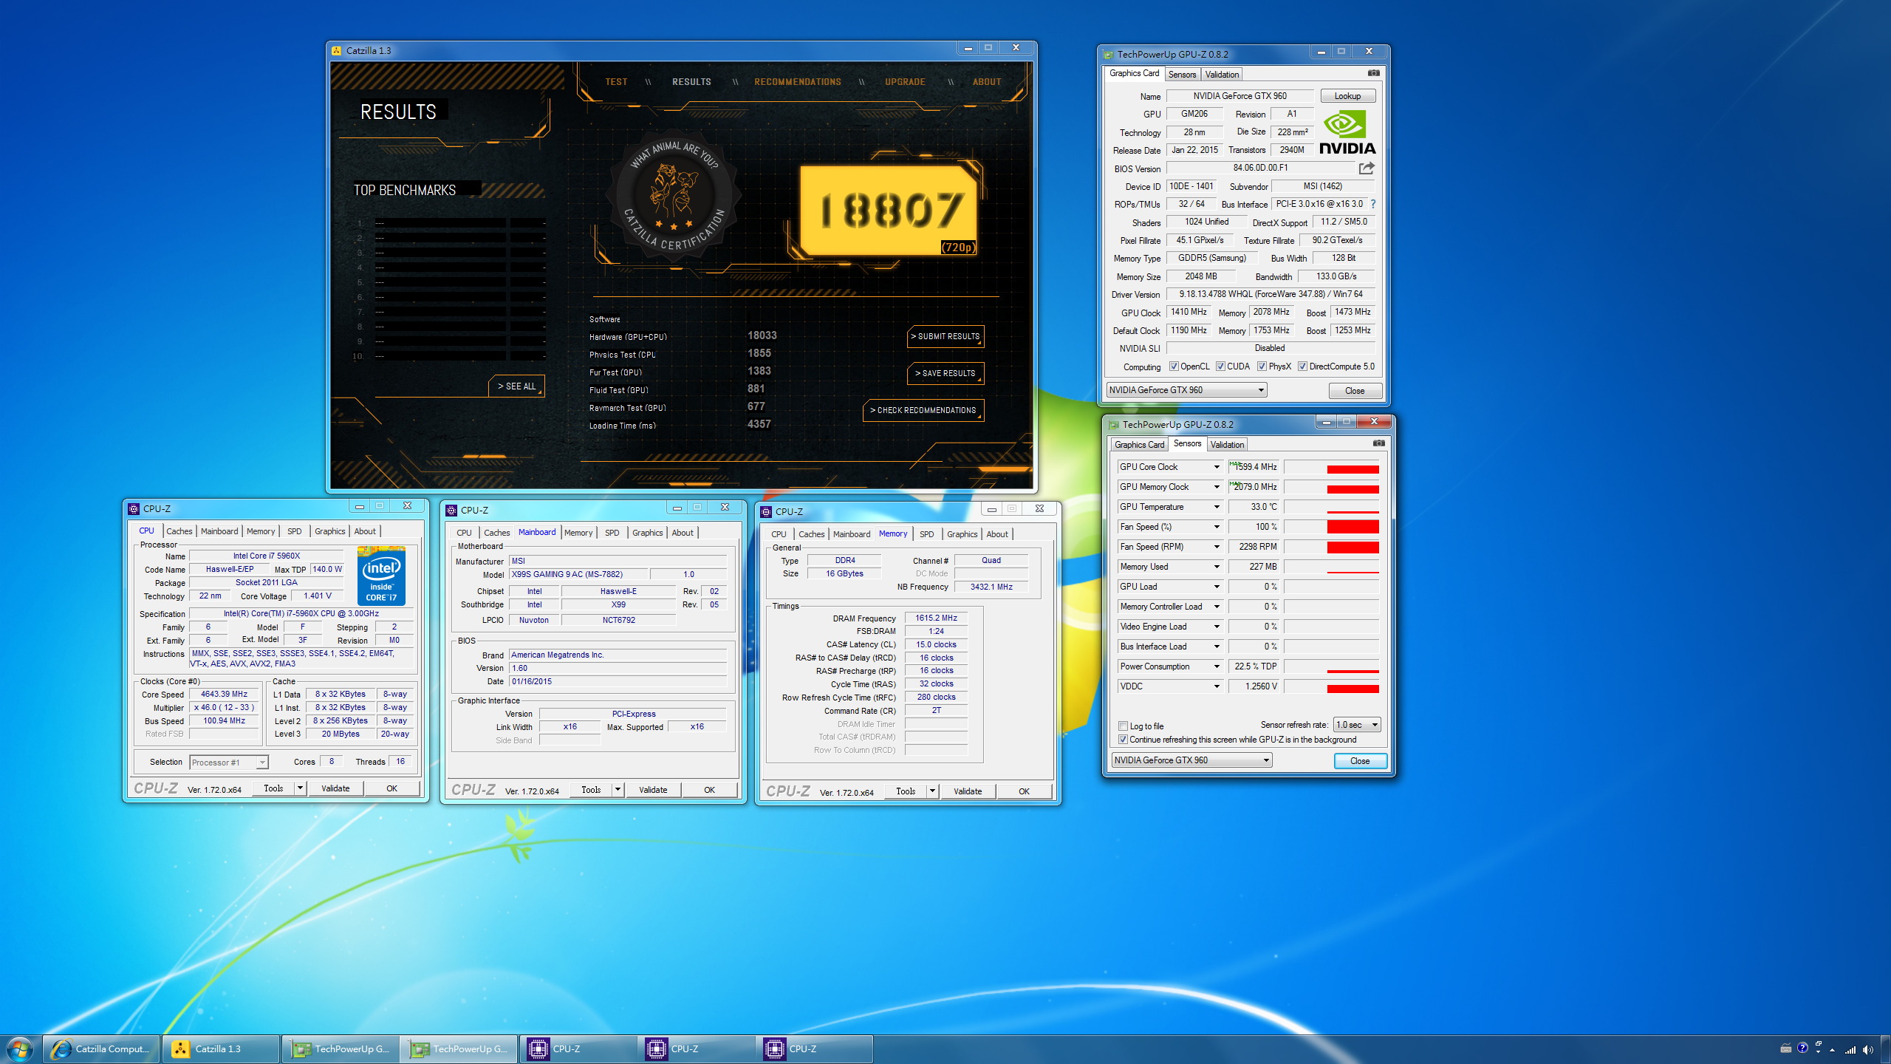Image resolution: width=1891 pixels, height=1064 pixels.
Task: Click the Catzilla certification badge
Action: pyautogui.click(x=673, y=196)
